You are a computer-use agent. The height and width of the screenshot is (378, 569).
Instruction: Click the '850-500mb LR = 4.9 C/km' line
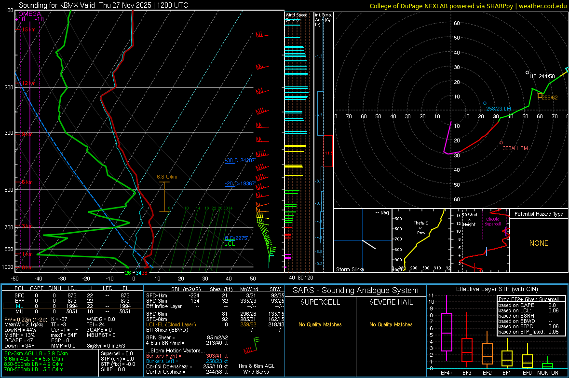click(34, 364)
